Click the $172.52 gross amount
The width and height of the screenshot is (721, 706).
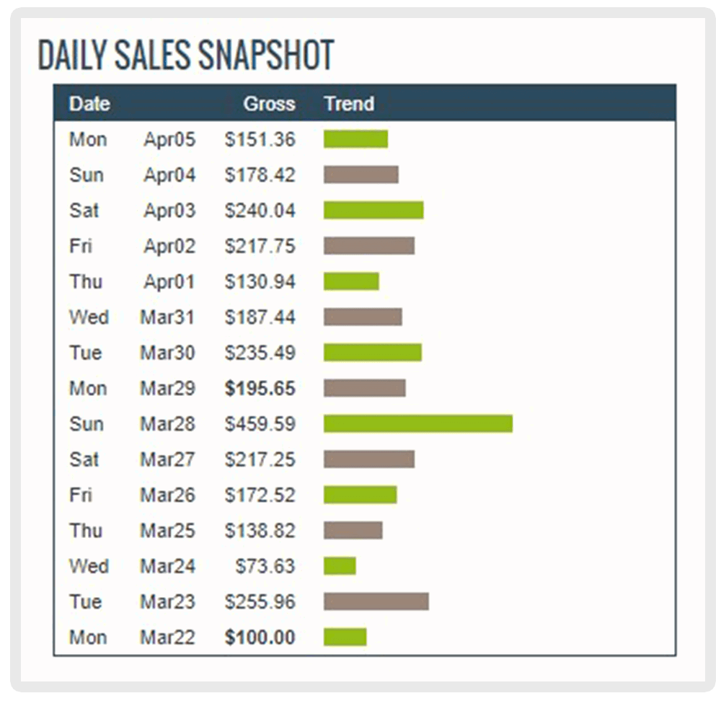pyautogui.click(x=260, y=495)
